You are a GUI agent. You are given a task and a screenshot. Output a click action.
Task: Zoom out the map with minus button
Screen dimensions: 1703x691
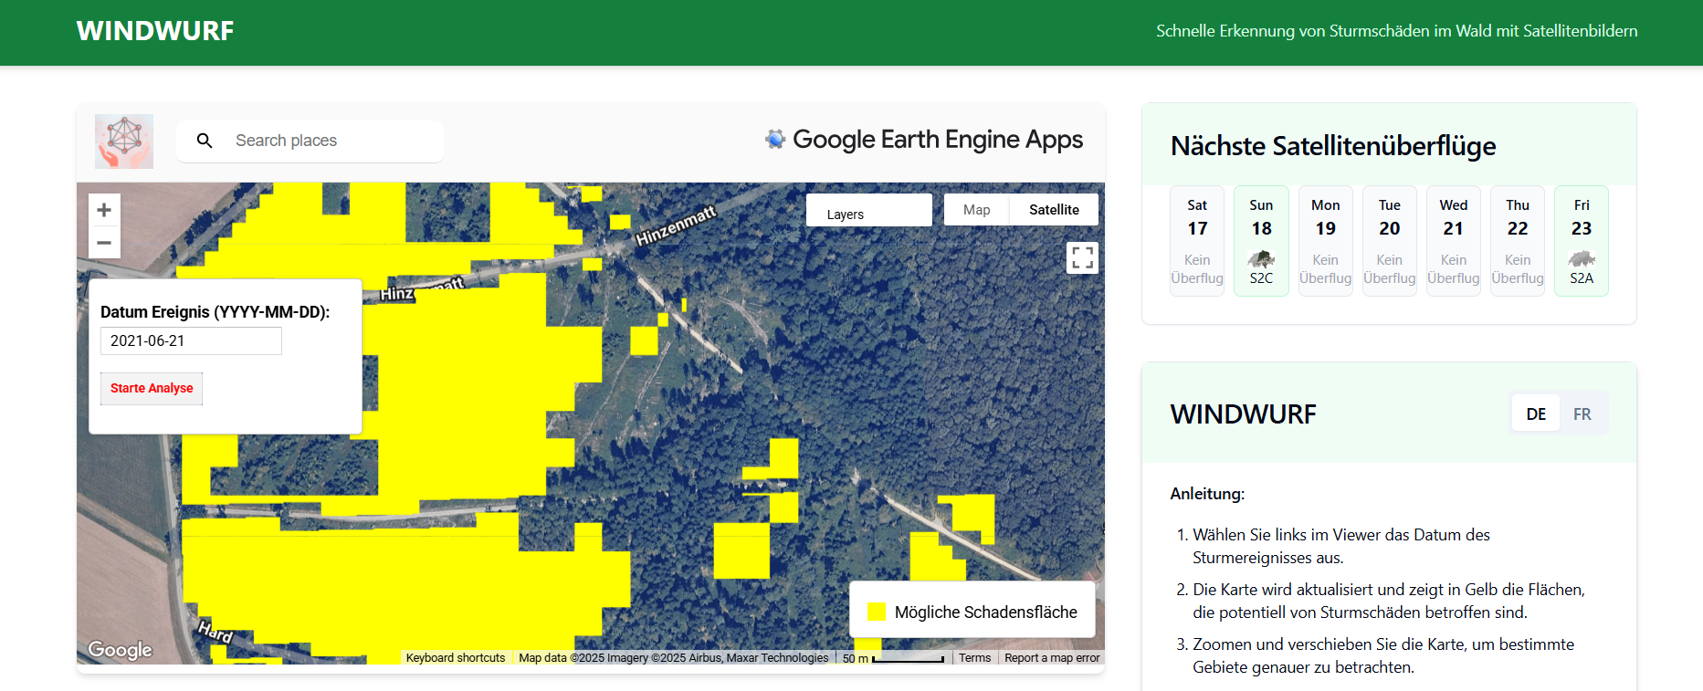[104, 243]
